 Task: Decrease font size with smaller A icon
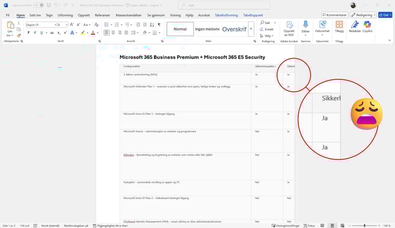[x=78, y=24]
